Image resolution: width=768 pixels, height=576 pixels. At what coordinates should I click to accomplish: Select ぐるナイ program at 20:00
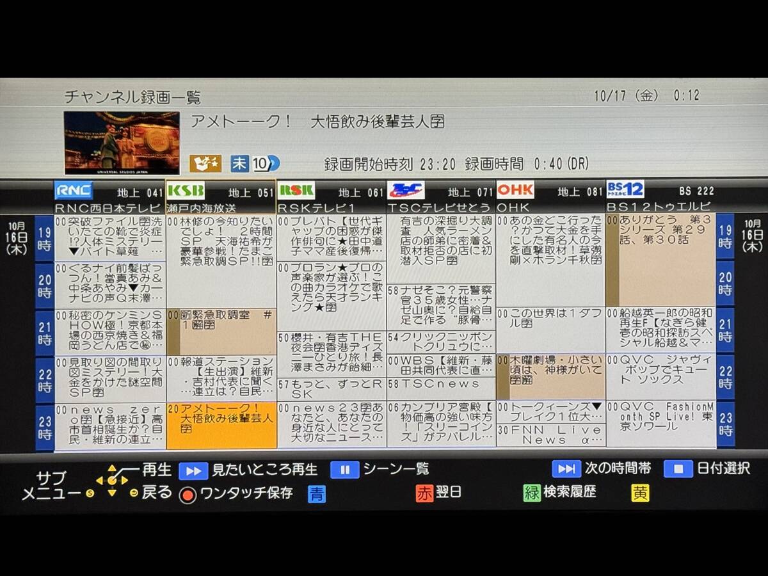[x=109, y=285]
